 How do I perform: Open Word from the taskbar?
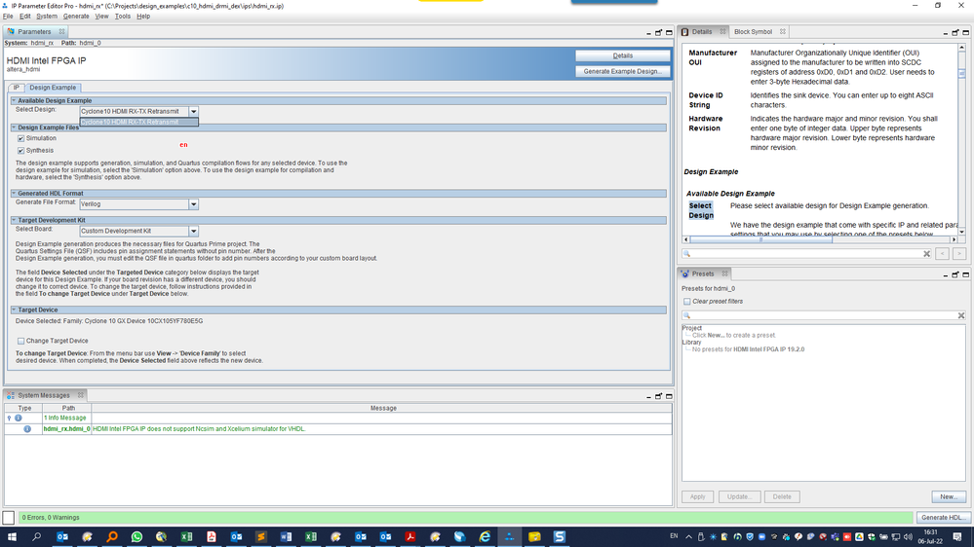pyautogui.click(x=286, y=536)
